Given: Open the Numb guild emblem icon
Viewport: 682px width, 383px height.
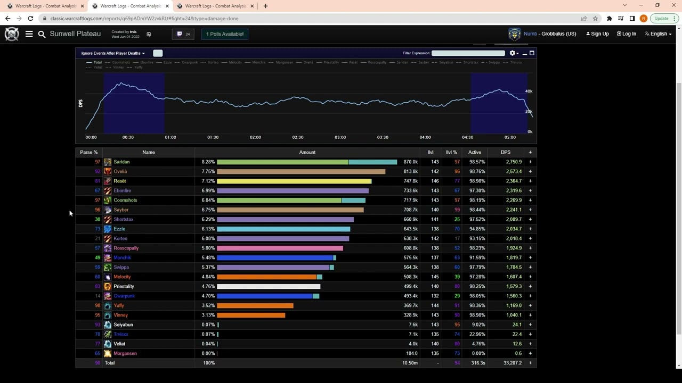Looking at the screenshot, I should coord(514,34).
